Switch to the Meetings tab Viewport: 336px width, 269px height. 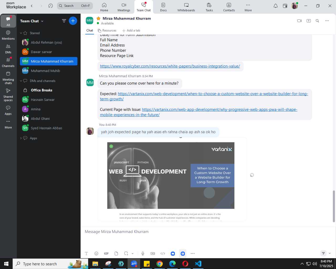(x=124, y=7)
